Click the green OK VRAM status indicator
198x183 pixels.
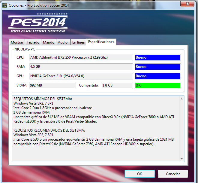pyautogui.click(x=157, y=85)
